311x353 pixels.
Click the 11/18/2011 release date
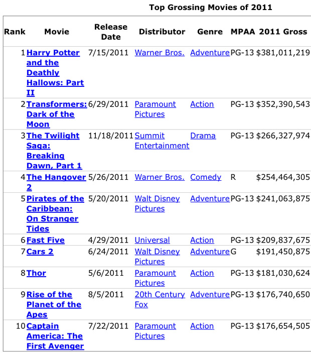point(111,136)
